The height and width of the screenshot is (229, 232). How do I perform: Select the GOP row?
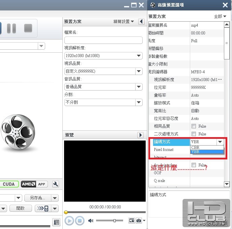186,173
